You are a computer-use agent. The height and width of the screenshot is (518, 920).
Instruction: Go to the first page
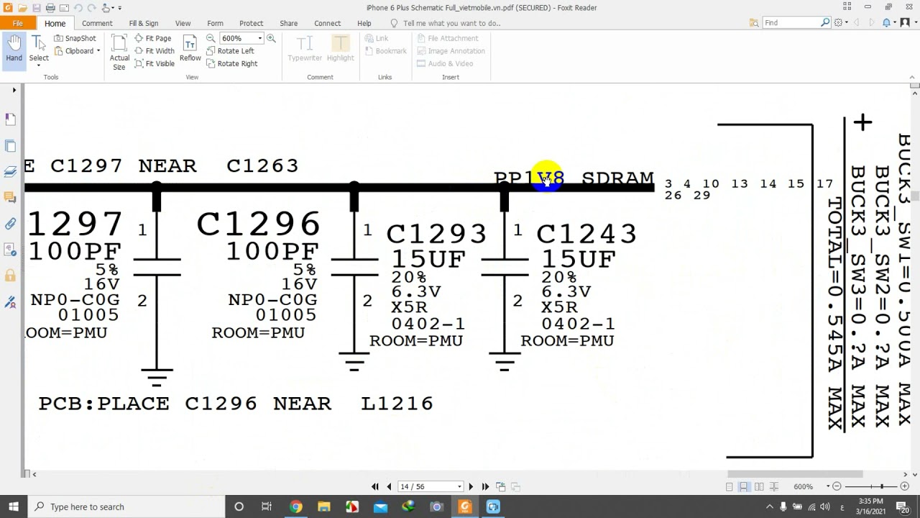coord(375,487)
